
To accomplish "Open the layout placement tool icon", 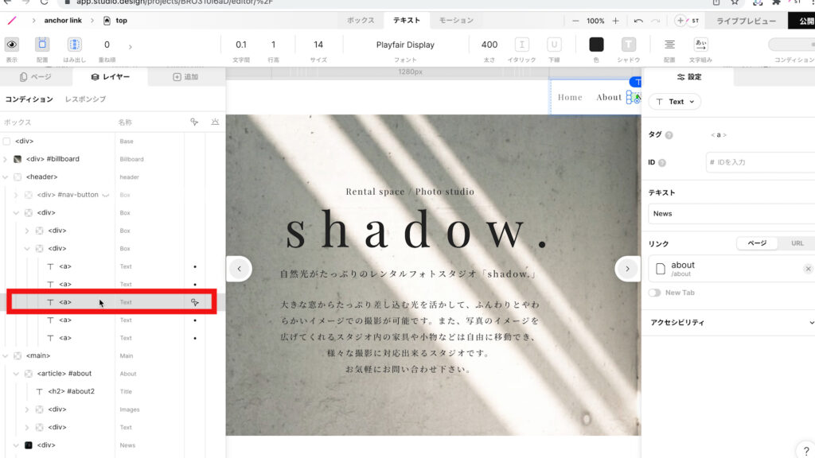I will pyautogui.click(x=42, y=45).
